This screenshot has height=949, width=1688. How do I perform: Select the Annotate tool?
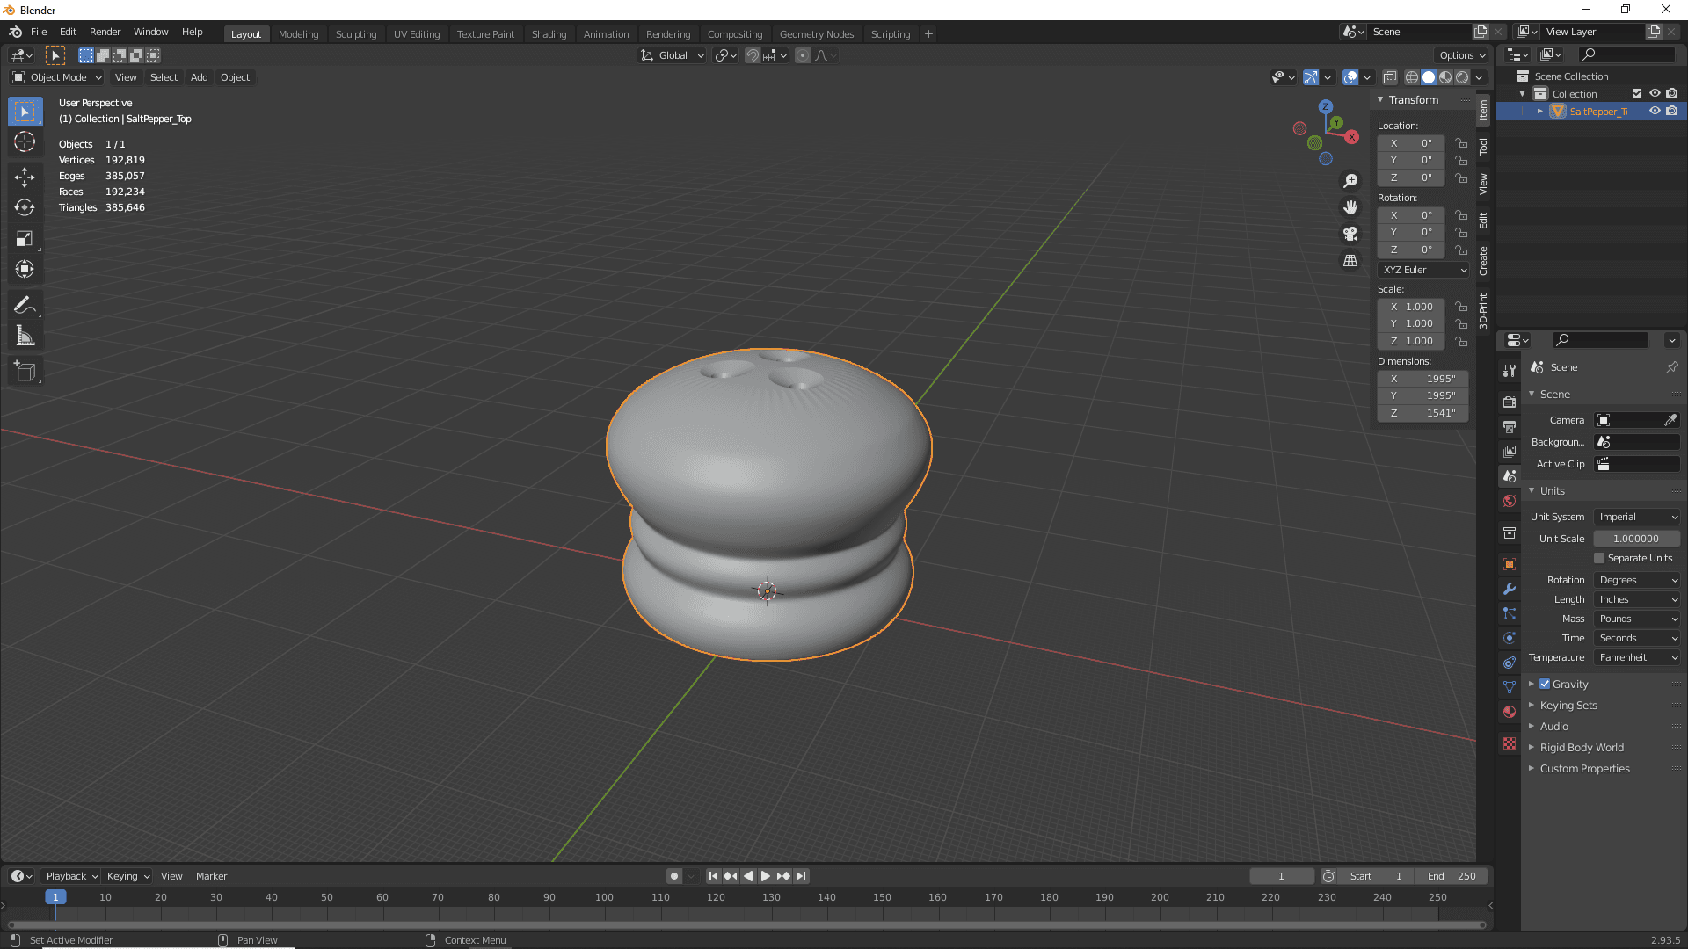(x=25, y=305)
